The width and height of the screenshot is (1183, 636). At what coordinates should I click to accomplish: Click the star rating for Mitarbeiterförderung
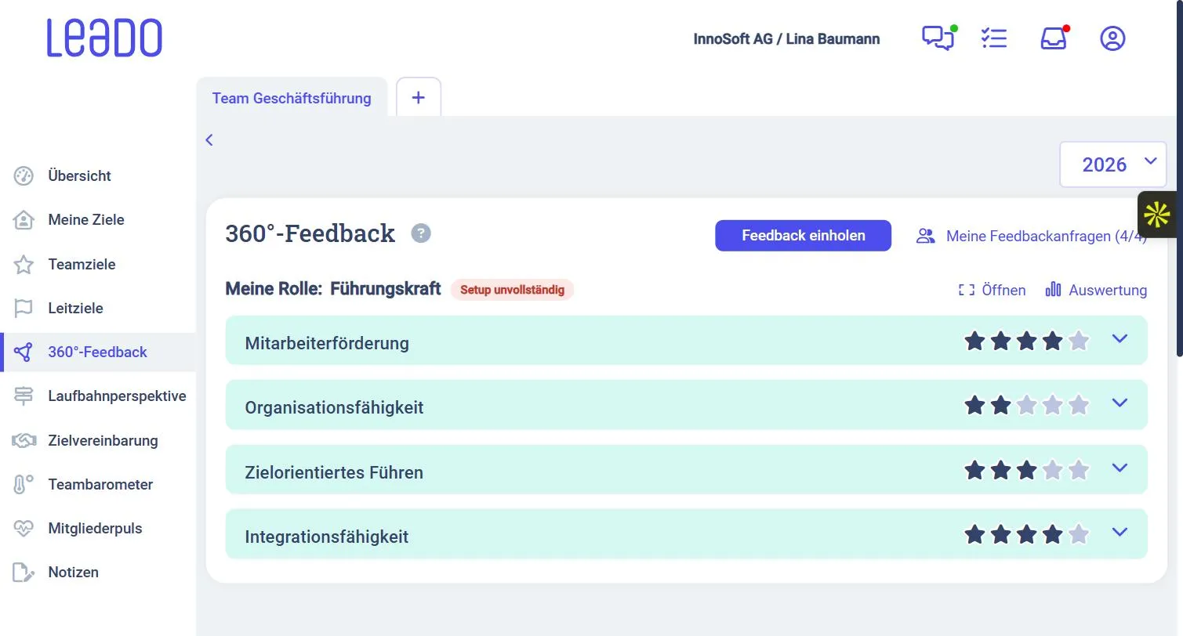1026,341
